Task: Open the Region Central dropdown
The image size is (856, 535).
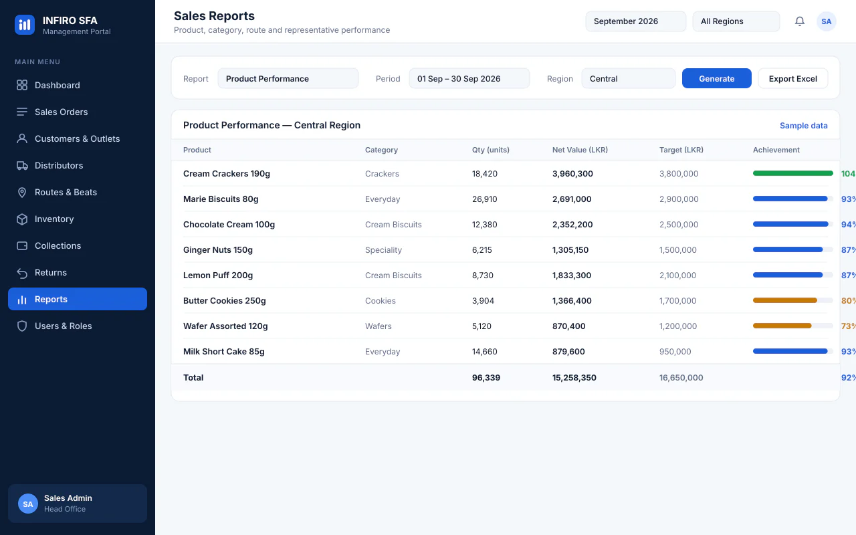Action: pos(629,78)
